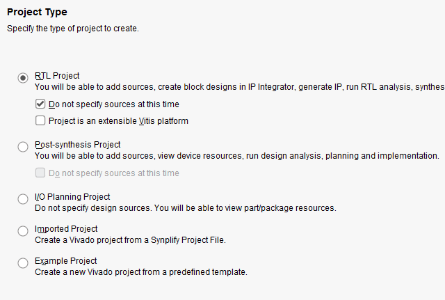The height and width of the screenshot is (300, 445).
Task: Choose the Post-synthesis Project radio button
Action: click(x=23, y=146)
